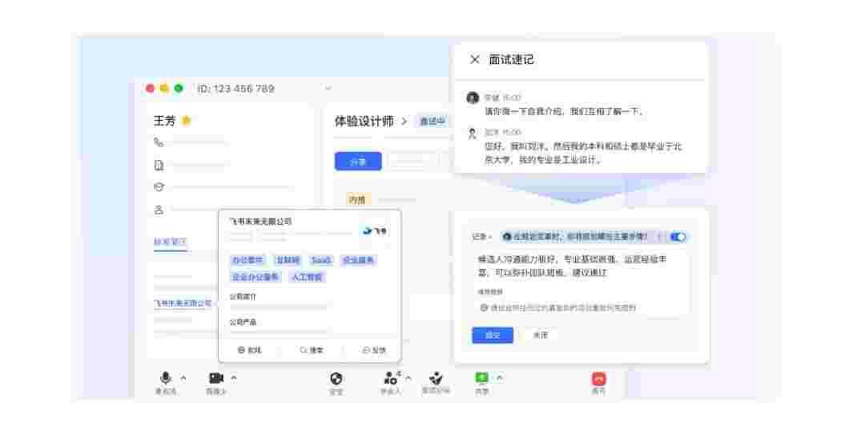Click the person icon in candidate profile

pyautogui.click(x=159, y=210)
